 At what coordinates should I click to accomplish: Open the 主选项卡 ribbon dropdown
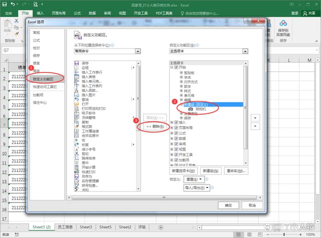[x=245, y=51]
